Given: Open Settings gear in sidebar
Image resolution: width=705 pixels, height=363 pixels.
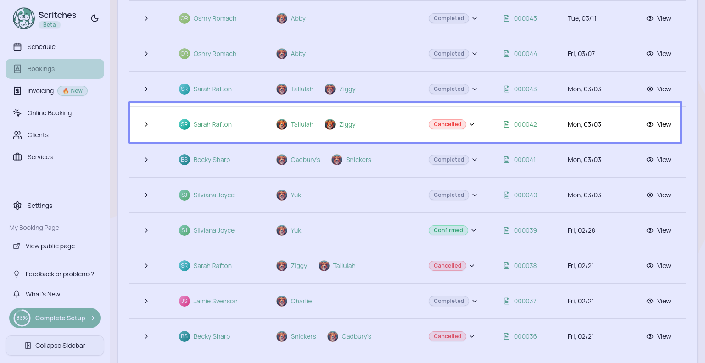Looking at the screenshot, I should pos(17,206).
